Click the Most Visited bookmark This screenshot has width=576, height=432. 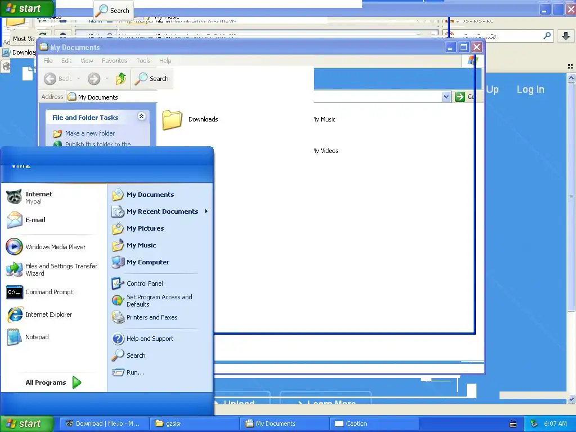coord(24,39)
